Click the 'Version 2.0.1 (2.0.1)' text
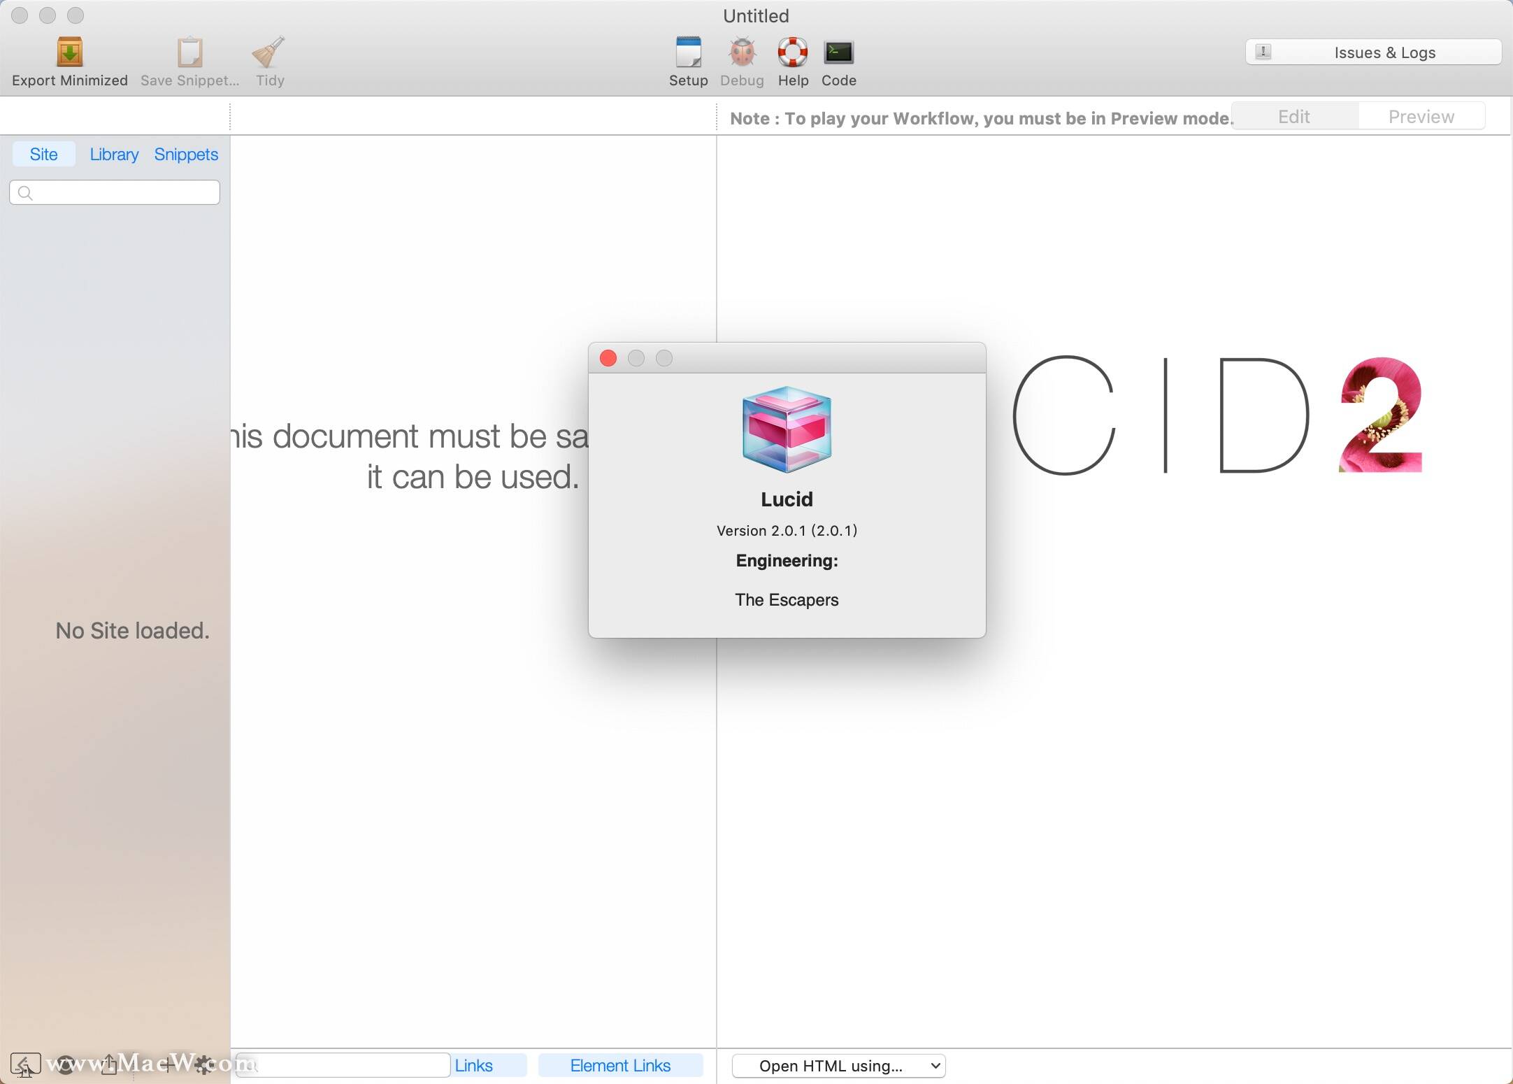The width and height of the screenshot is (1513, 1084). click(x=787, y=530)
